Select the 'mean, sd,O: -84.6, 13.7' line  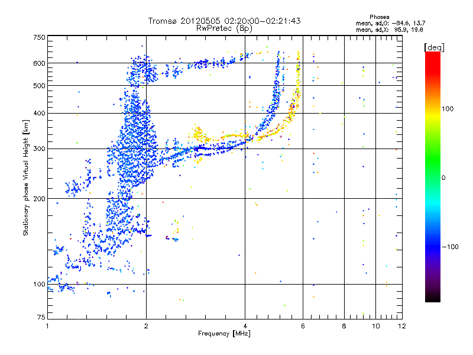[391, 23]
